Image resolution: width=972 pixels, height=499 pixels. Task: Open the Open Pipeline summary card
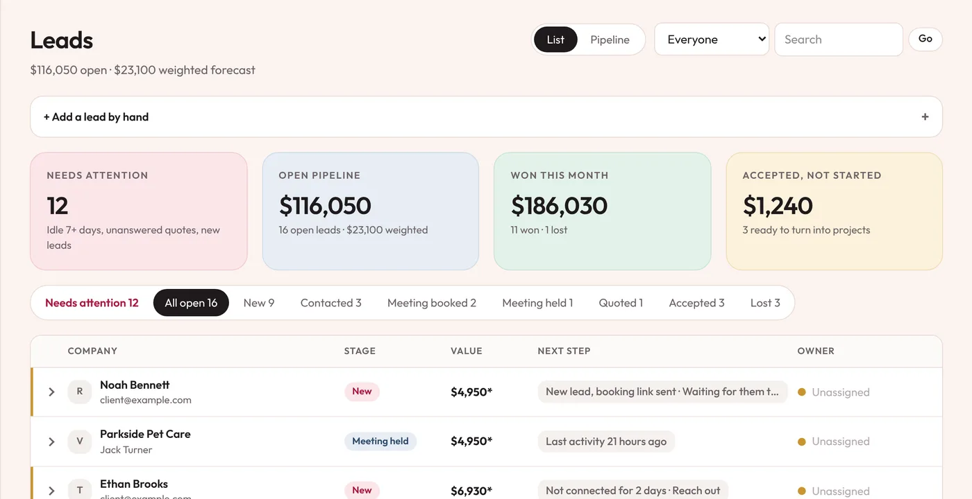(x=371, y=211)
